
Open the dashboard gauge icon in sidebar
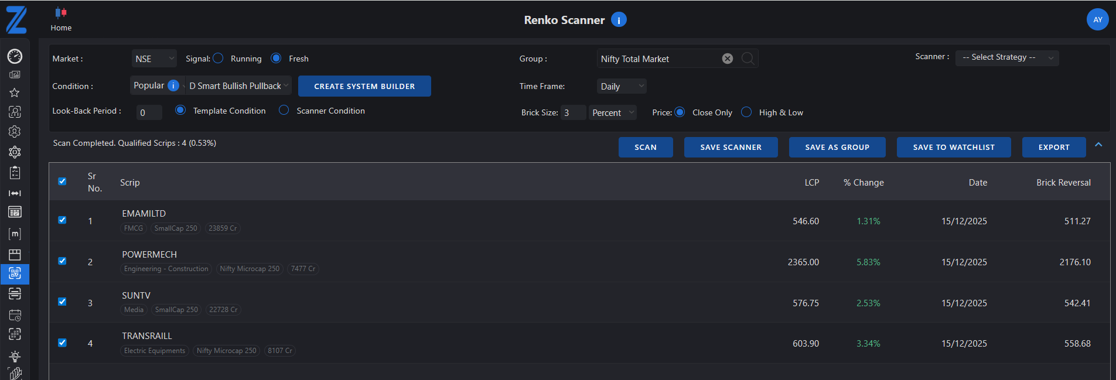coord(15,56)
